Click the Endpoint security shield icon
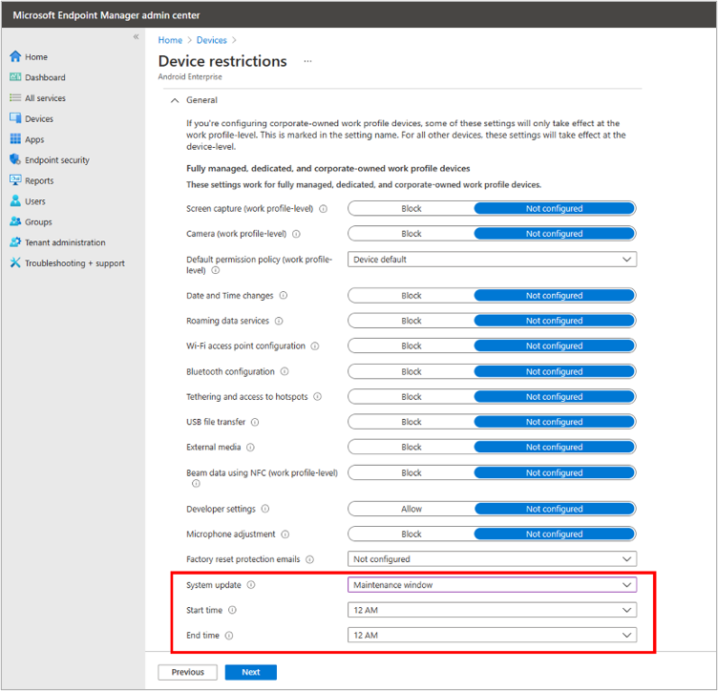Screen dimensions: 718x691 15,159
